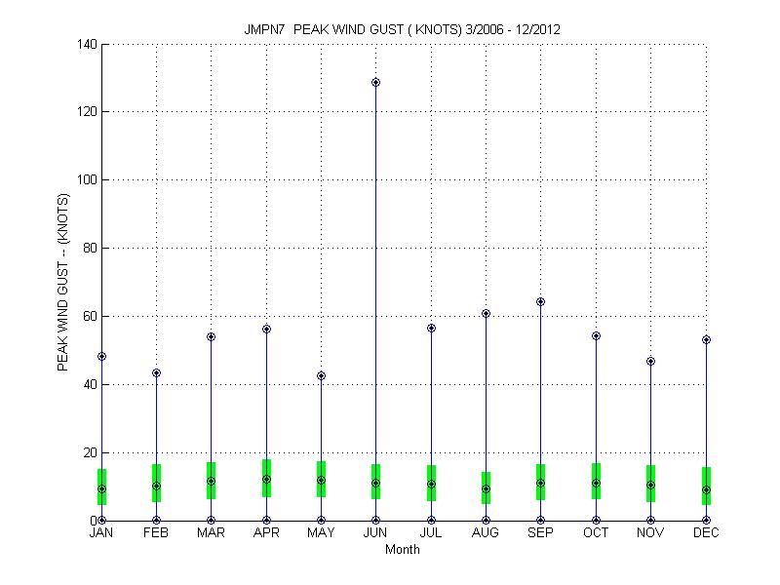Screen dimensions: 780x585
Task: Click the OCT mean marker inside green bar
Action: pyautogui.click(x=596, y=483)
